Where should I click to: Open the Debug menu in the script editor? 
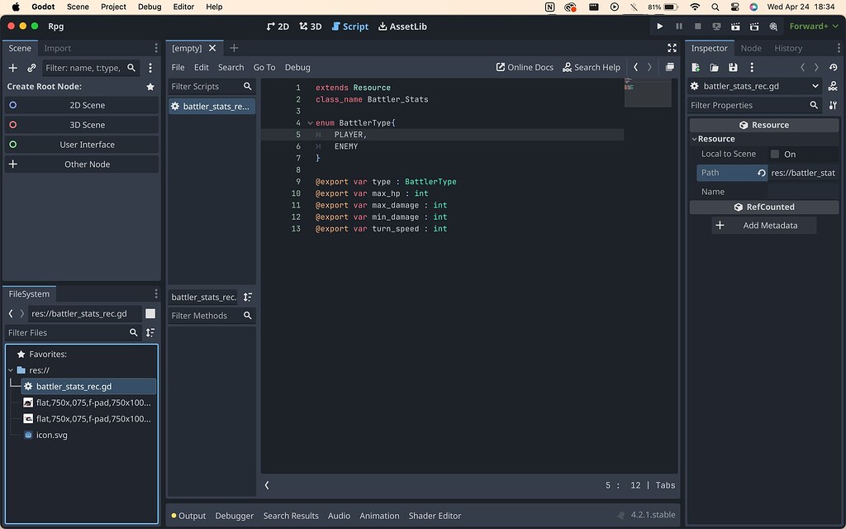(297, 67)
